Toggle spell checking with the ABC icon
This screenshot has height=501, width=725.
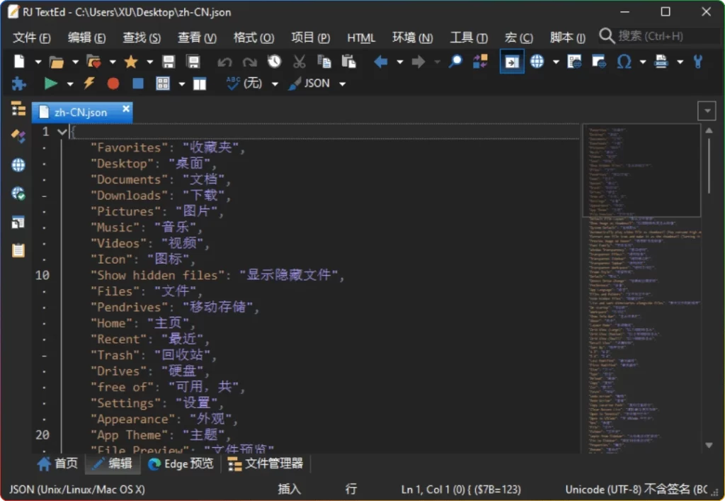[232, 83]
